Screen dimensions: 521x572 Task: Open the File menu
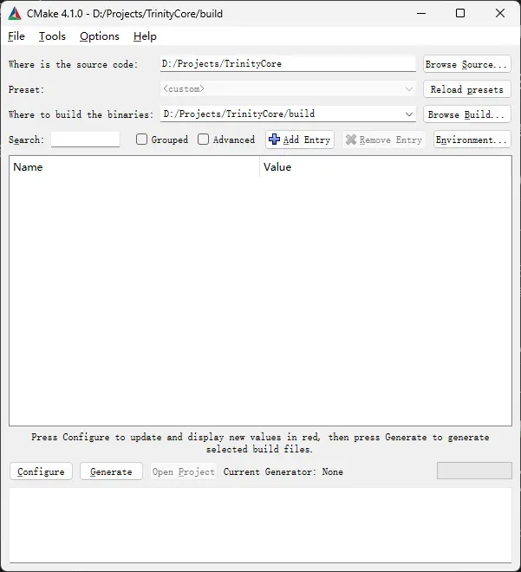tap(16, 36)
